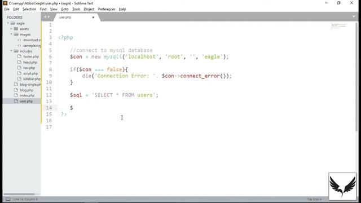Screen dimensions: 361x203
Task: Click the vertical editor scrollbar
Action: [356, 76]
